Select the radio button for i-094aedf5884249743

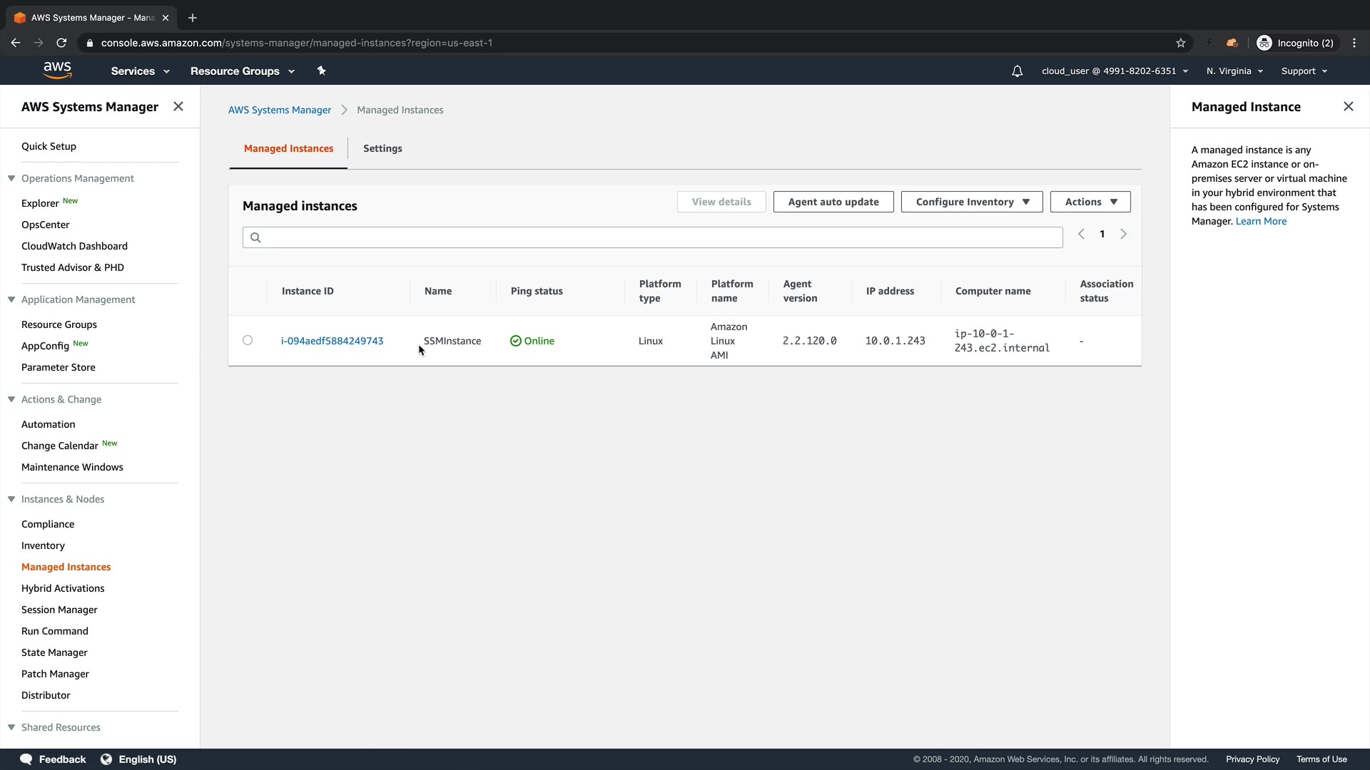[248, 340]
